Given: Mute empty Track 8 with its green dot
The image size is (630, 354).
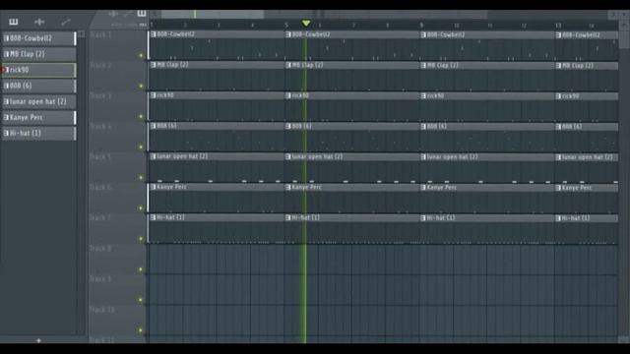Looking at the screenshot, I should [141, 269].
